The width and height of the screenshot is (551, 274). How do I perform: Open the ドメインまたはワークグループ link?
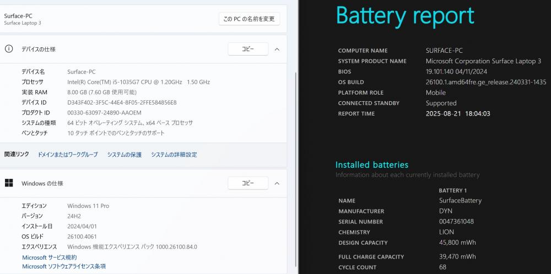click(x=68, y=155)
